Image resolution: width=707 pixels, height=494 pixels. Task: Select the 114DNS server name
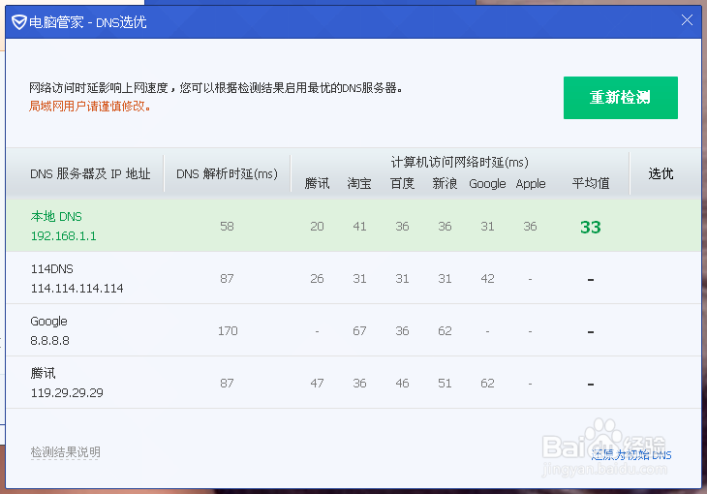[52, 269]
